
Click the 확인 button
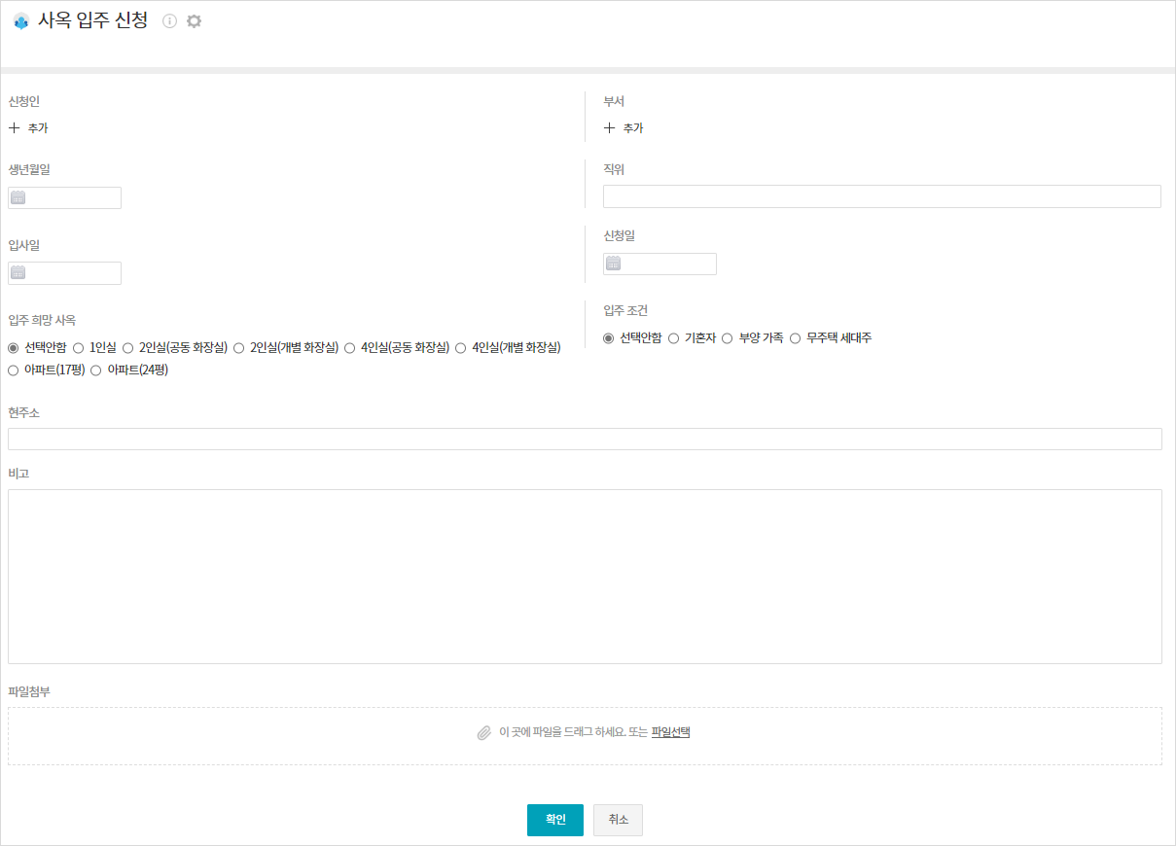[554, 820]
